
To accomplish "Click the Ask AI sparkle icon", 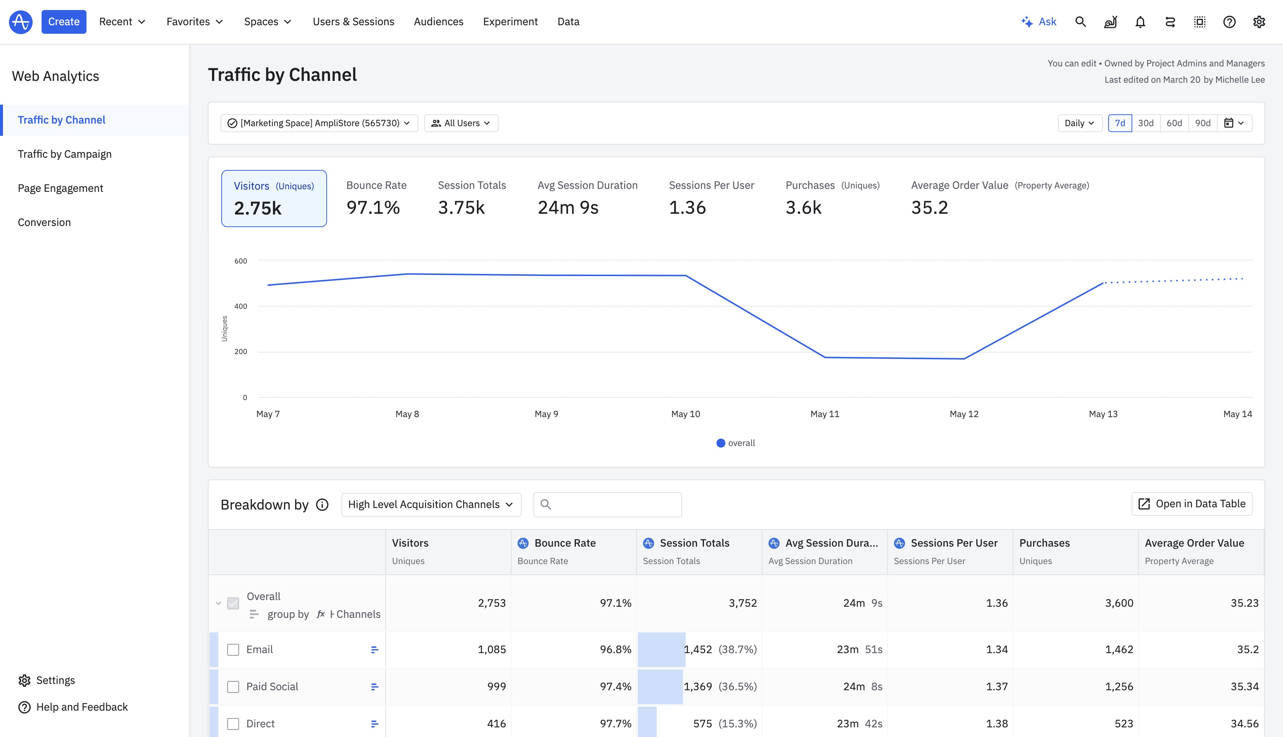I will pos(1027,22).
